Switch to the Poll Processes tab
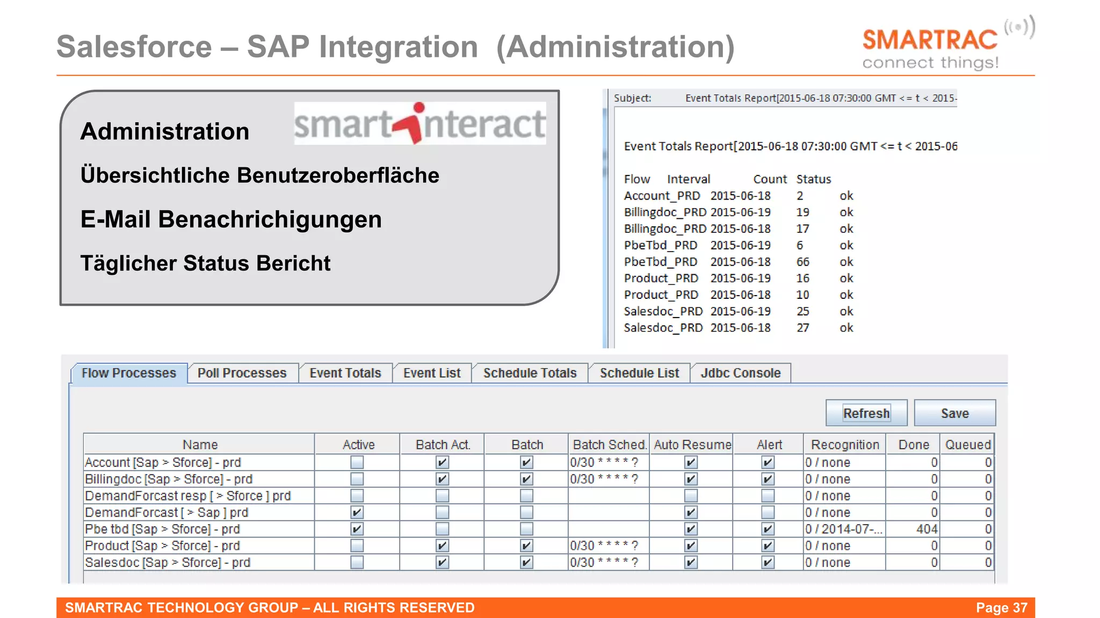Screen dimensions: 1100x618 [242, 373]
